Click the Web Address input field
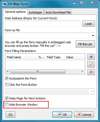 [43, 24]
